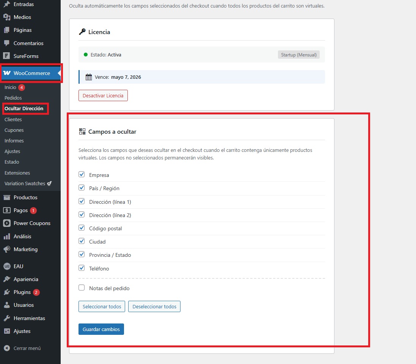This screenshot has height=364, width=416.
Task: Open Análisis bar chart icon
Action: [x=6, y=236]
